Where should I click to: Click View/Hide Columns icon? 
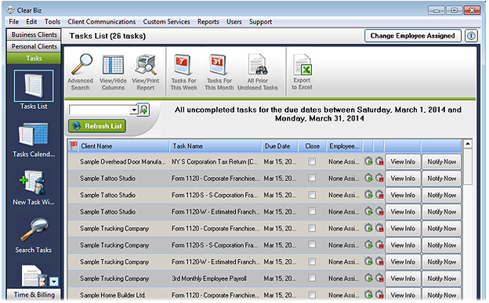coord(113,72)
